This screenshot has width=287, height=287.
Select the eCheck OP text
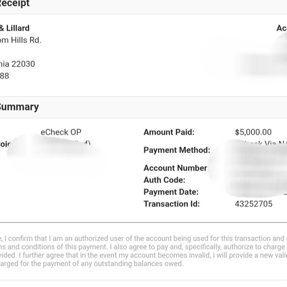click(x=61, y=132)
